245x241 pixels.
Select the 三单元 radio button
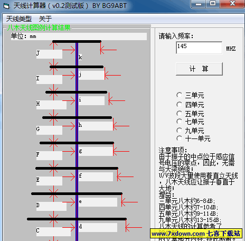180,95
